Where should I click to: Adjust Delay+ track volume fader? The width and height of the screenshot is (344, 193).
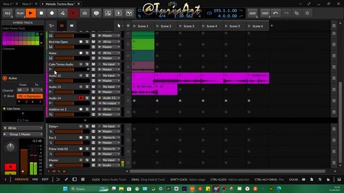click(72, 131)
